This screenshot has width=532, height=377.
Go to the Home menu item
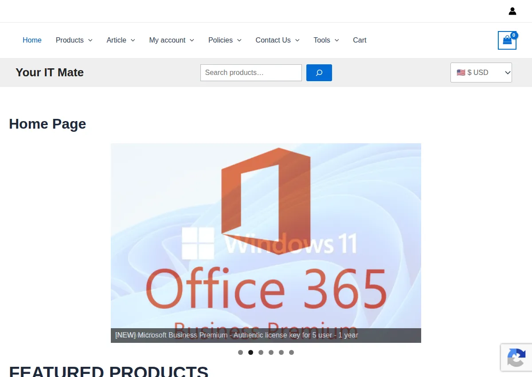click(32, 40)
